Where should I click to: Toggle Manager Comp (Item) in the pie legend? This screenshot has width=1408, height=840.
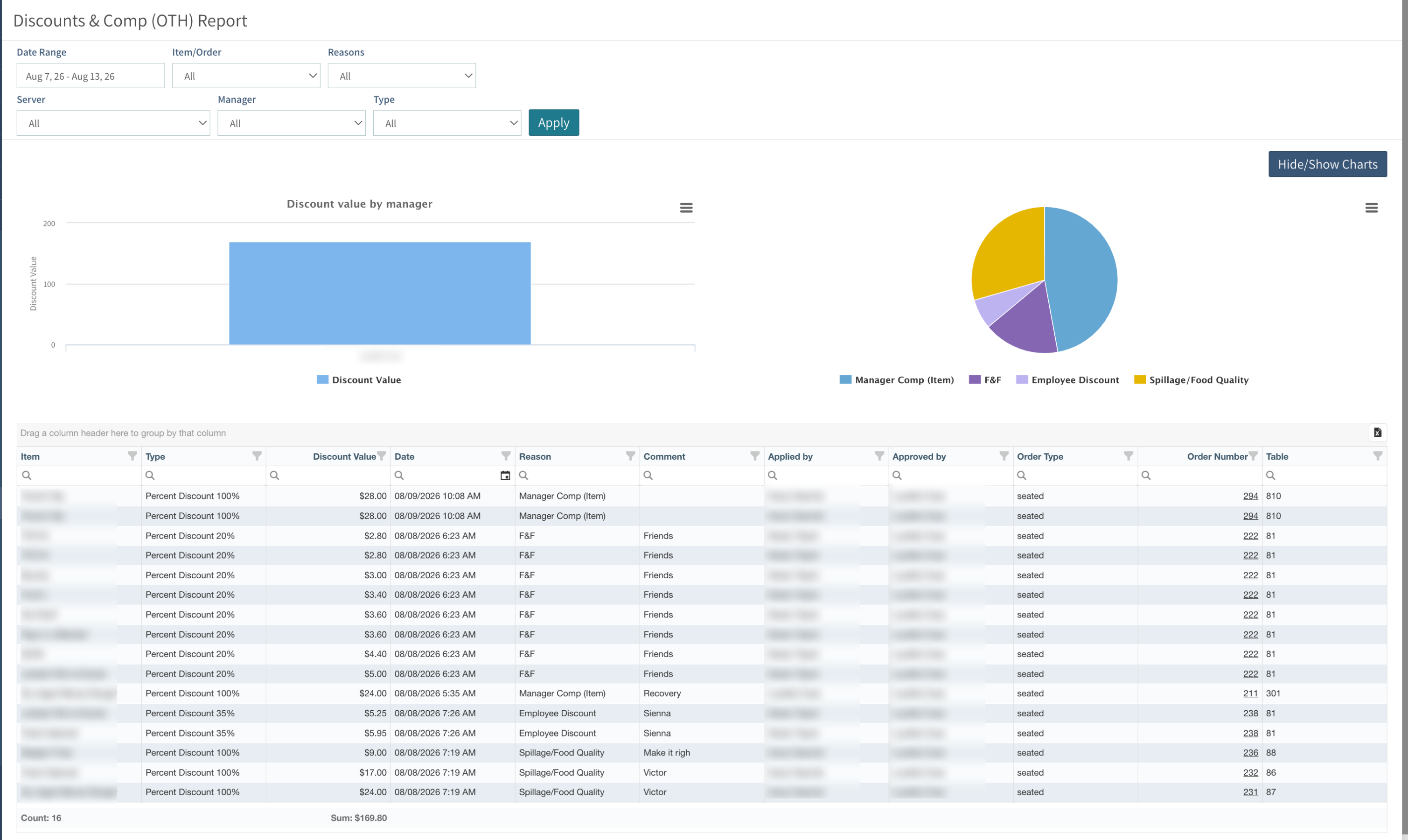click(x=897, y=380)
